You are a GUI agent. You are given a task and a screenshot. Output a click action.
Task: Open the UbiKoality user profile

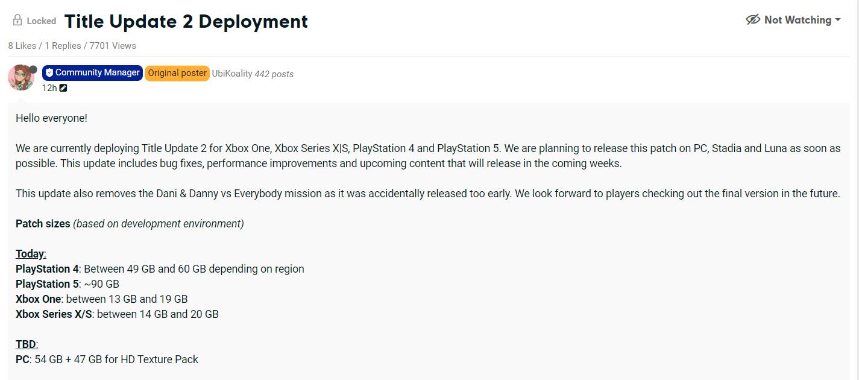click(232, 74)
